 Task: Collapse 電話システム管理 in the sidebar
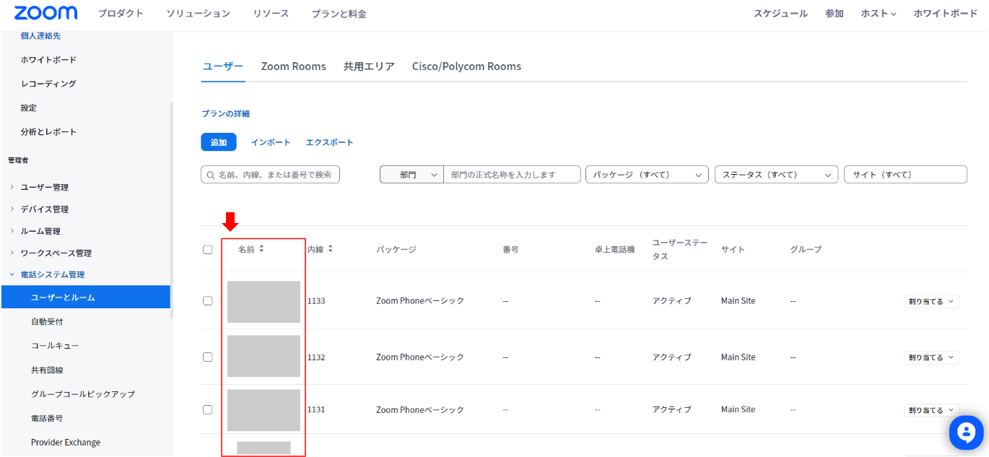pyautogui.click(x=53, y=274)
